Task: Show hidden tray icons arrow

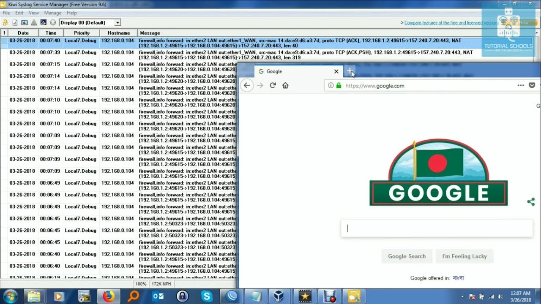Action: (462, 296)
